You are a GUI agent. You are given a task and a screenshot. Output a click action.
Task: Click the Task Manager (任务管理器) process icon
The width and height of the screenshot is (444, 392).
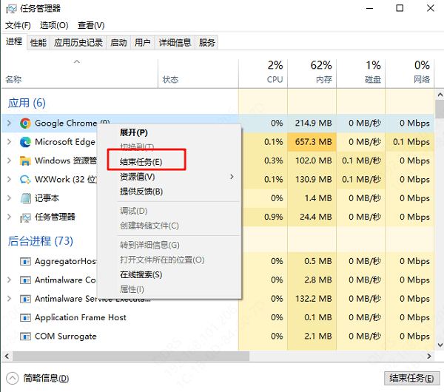pyautogui.click(x=25, y=217)
